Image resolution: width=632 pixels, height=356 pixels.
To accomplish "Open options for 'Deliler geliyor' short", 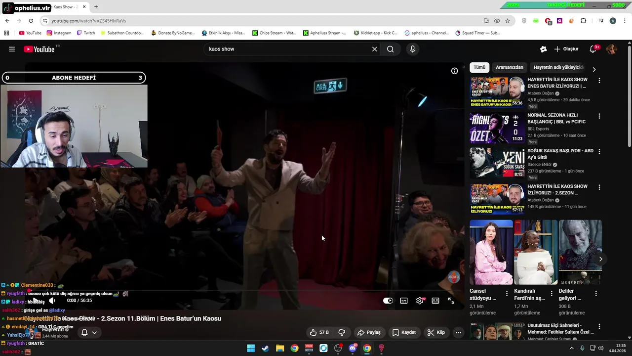I will 596,293.
